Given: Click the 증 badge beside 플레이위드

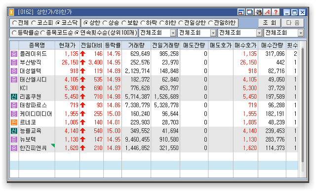Looking at the screenshot, I should (x=14, y=54).
